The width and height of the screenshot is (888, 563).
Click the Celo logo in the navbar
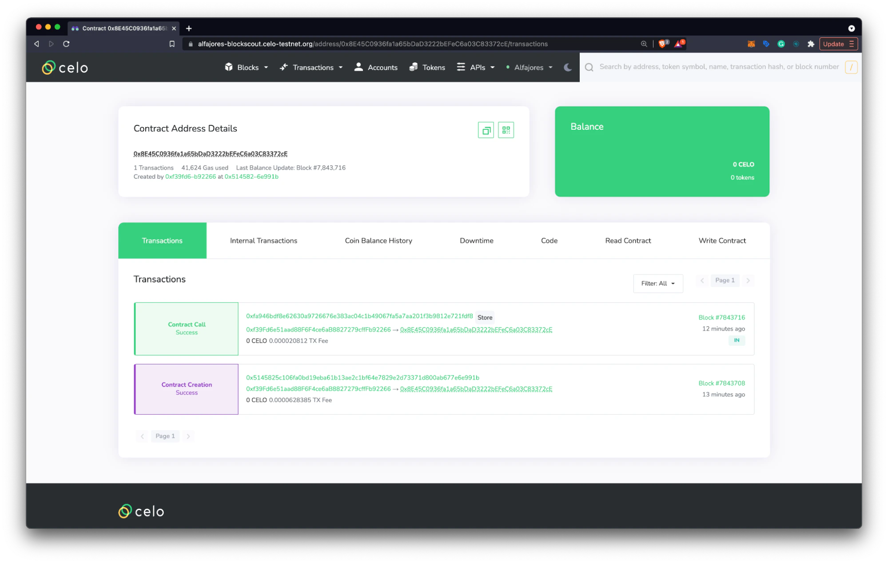click(x=64, y=67)
